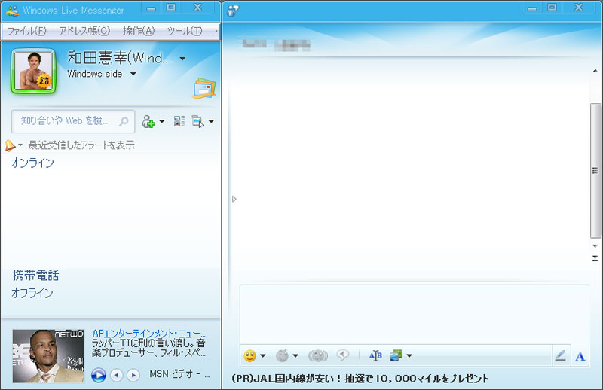Click the contact card view icon
Viewport: 603px width, 390px height.
(x=179, y=121)
